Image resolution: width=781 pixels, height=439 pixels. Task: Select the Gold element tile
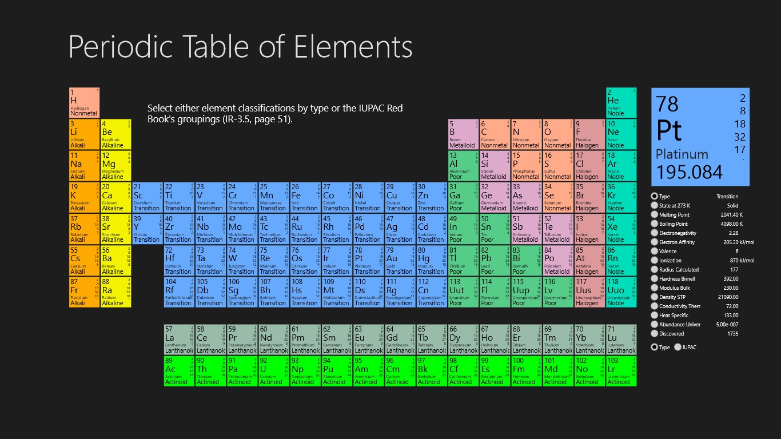(400, 261)
